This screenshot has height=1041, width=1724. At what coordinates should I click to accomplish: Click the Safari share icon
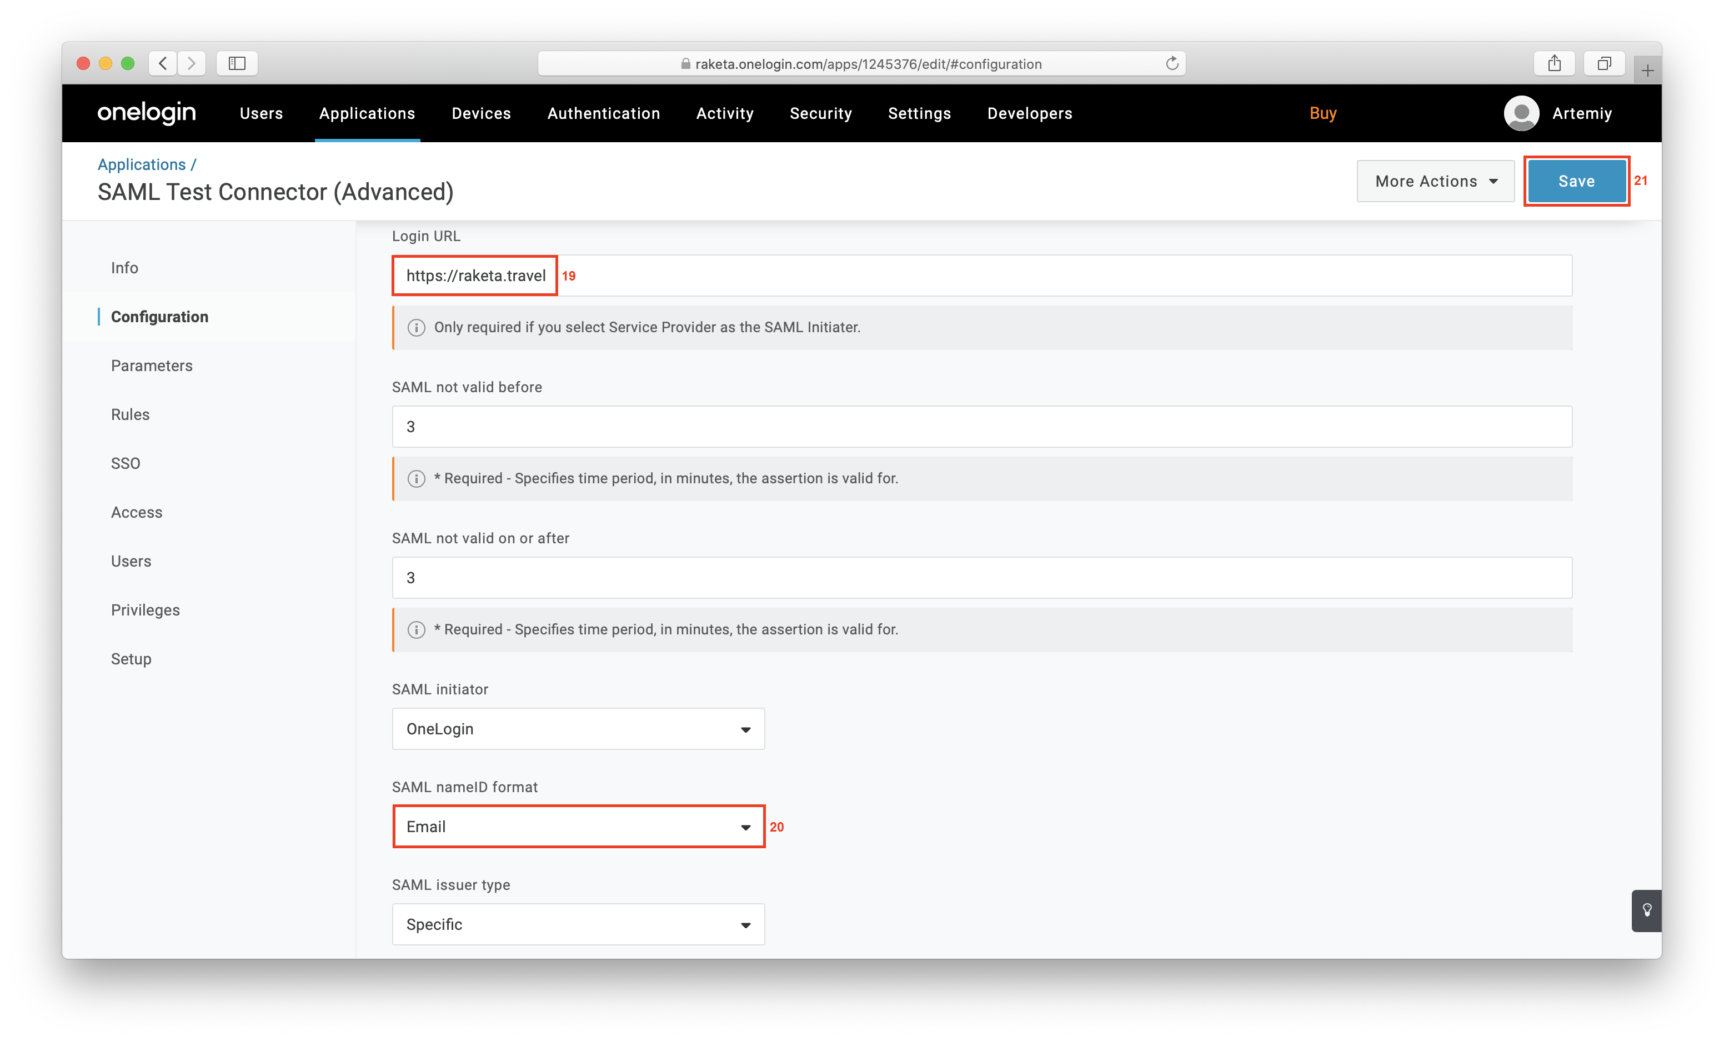coord(1554,64)
